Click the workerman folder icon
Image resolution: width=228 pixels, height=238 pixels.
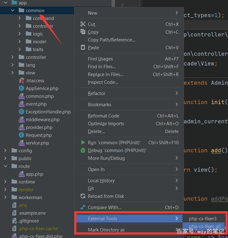point(14,197)
